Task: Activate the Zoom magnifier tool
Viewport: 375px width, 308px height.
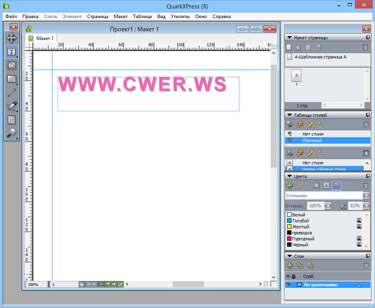Action: [11, 133]
